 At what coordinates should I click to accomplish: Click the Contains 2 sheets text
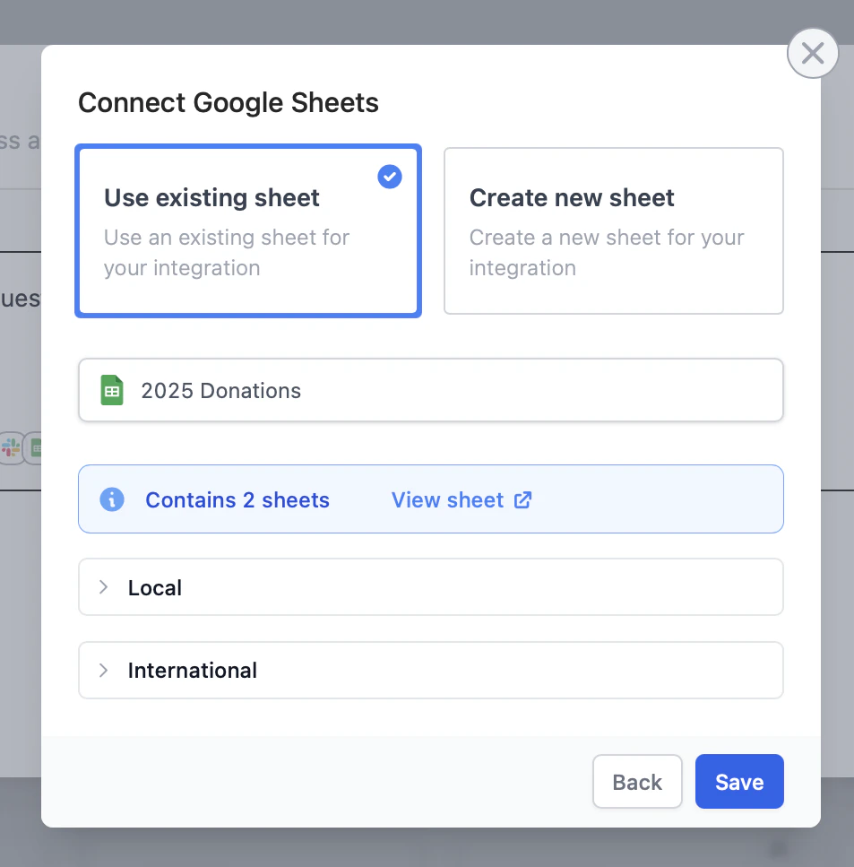point(237,500)
